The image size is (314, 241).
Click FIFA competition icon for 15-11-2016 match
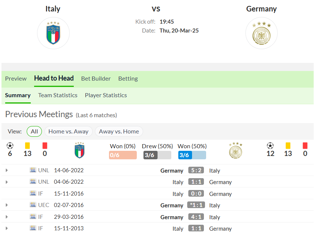(33, 193)
